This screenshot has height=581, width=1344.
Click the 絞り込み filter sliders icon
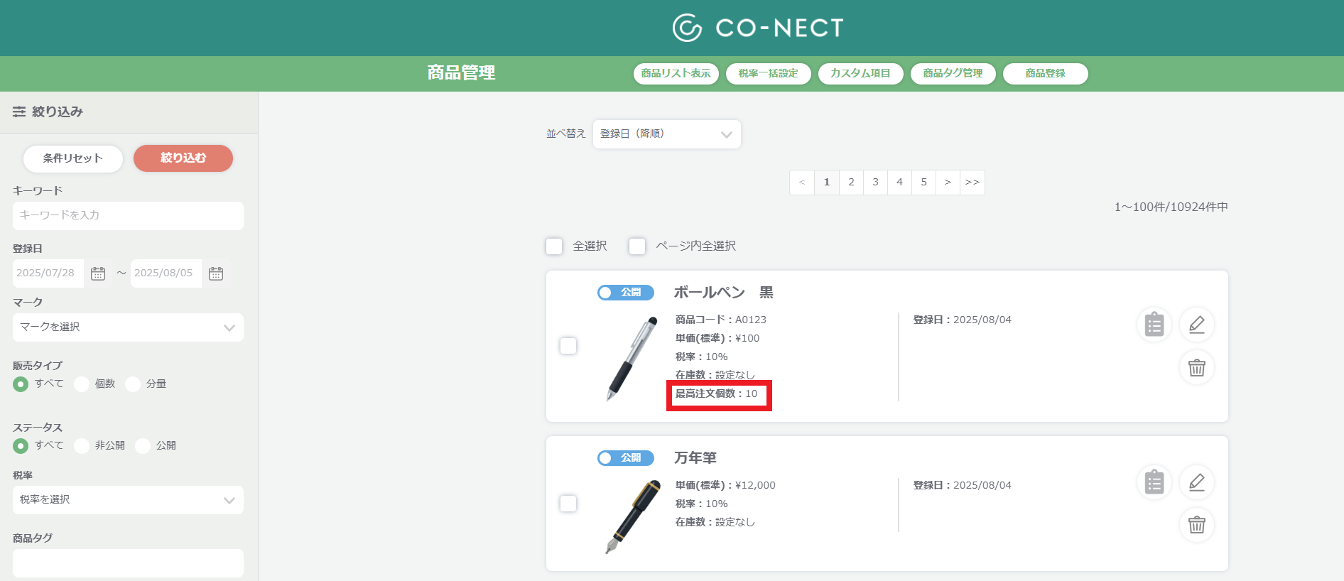coord(19,112)
